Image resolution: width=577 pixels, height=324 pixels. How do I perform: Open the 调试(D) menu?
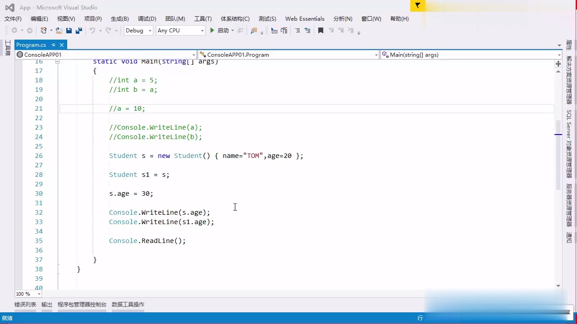147,18
